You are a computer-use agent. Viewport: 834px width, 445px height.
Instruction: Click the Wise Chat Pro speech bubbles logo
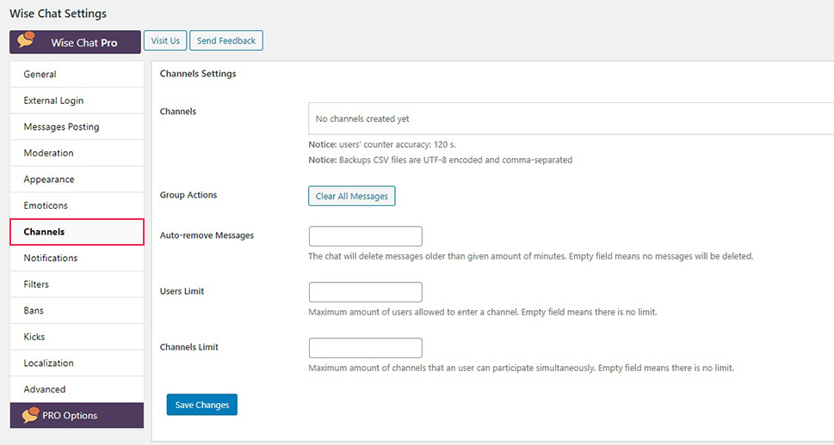(x=26, y=41)
